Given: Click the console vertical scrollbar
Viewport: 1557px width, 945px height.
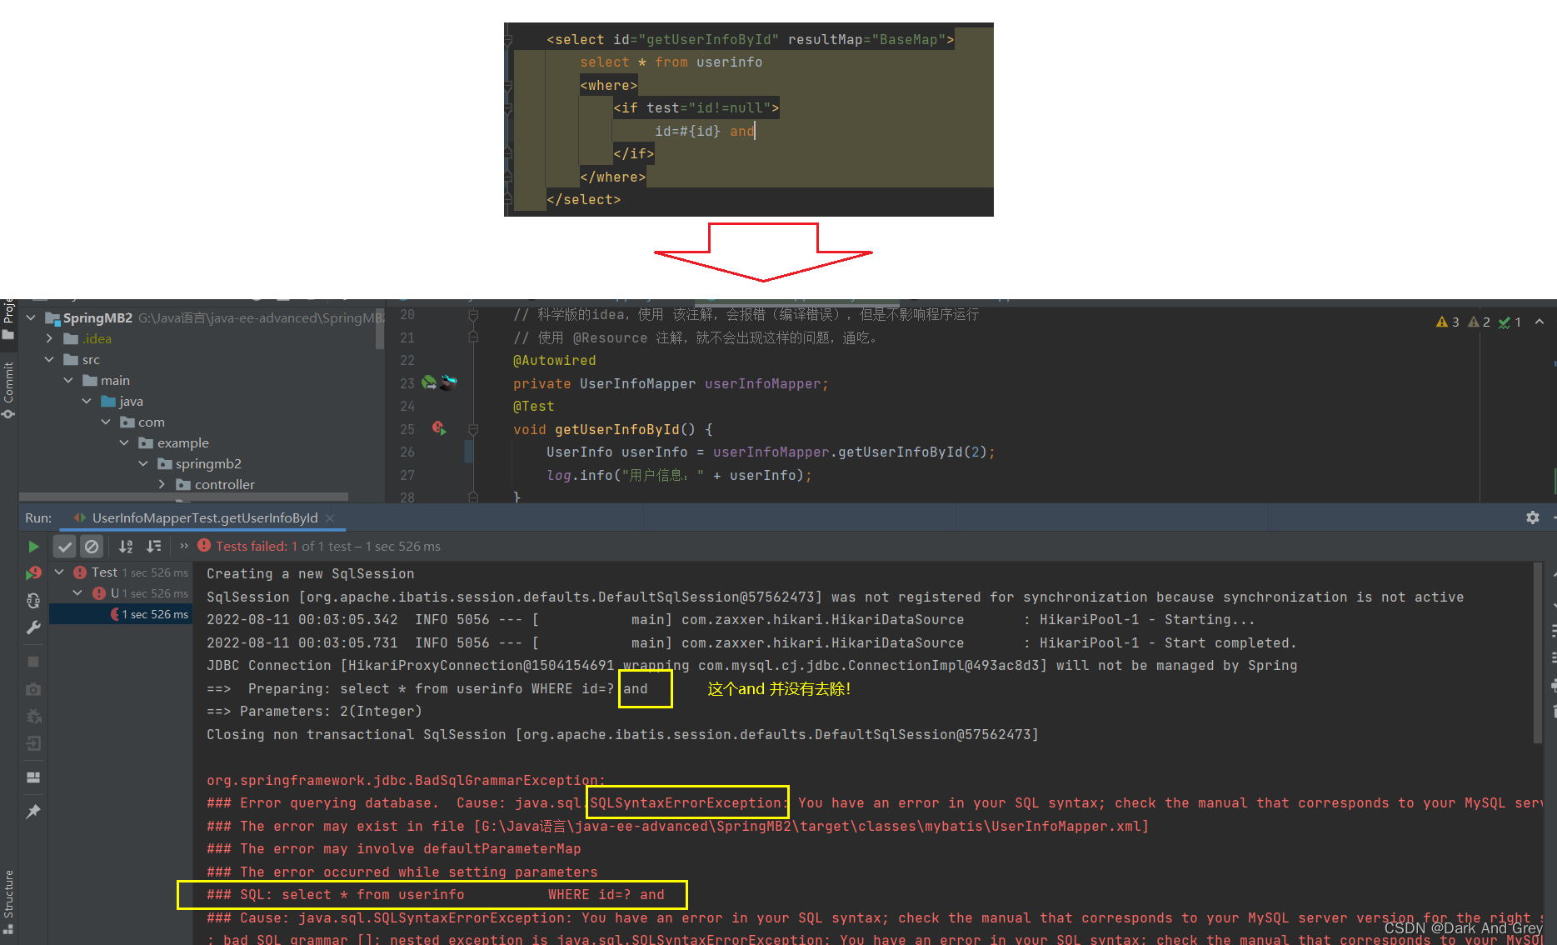Looking at the screenshot, I should click(1537, 652).
